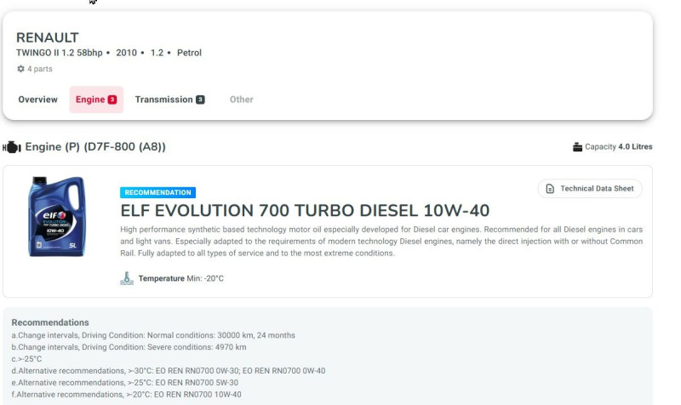Click the Capacity 4.0 Litres text

point(619,146)
